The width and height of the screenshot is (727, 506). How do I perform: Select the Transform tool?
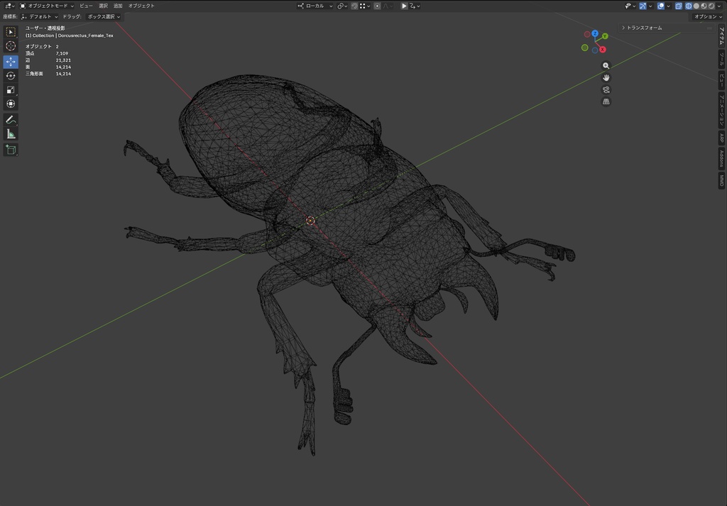pyautogui.click(x=10, y=104)
